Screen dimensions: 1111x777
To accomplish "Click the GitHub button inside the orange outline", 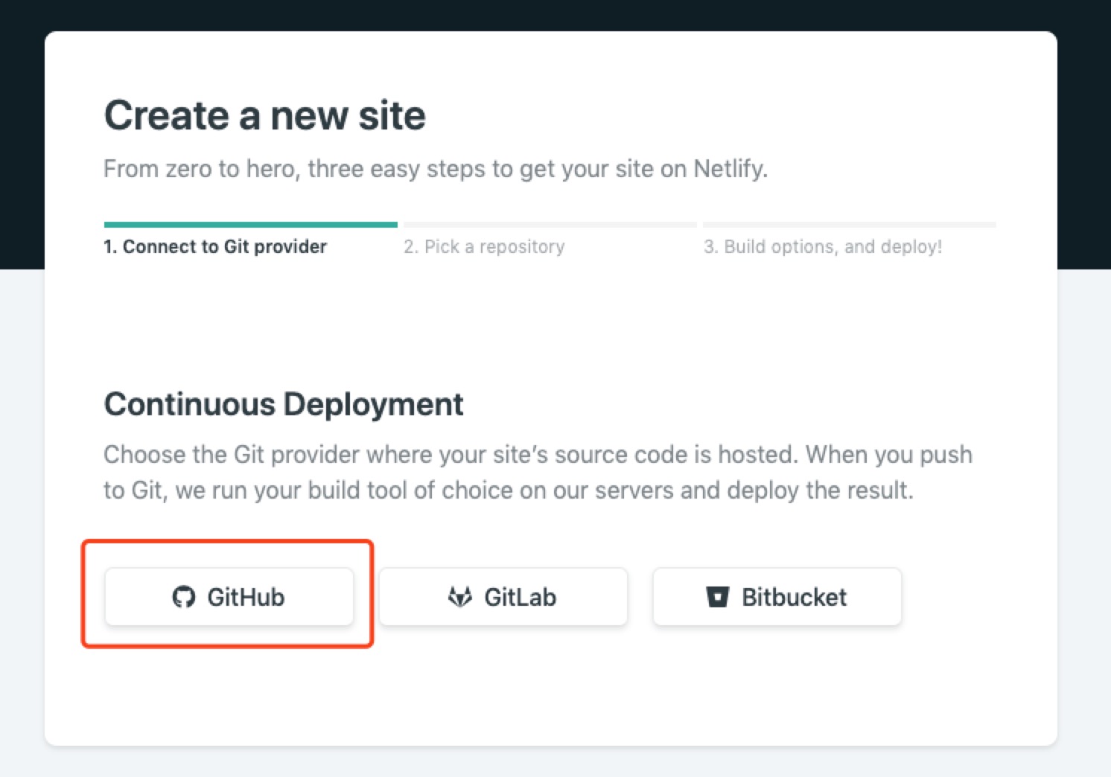I will 229,596.
